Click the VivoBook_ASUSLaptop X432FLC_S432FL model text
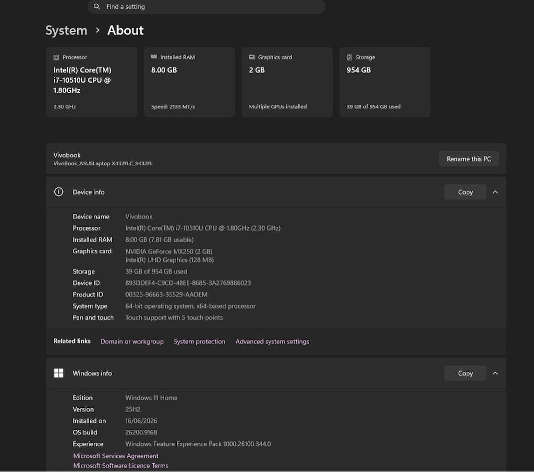534x472 pixels. point(103,163)
